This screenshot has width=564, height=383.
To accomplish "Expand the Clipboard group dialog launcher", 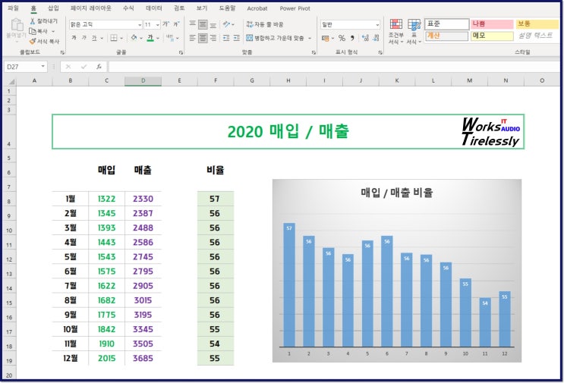I will pyautogui.click(x=62, y=52).
